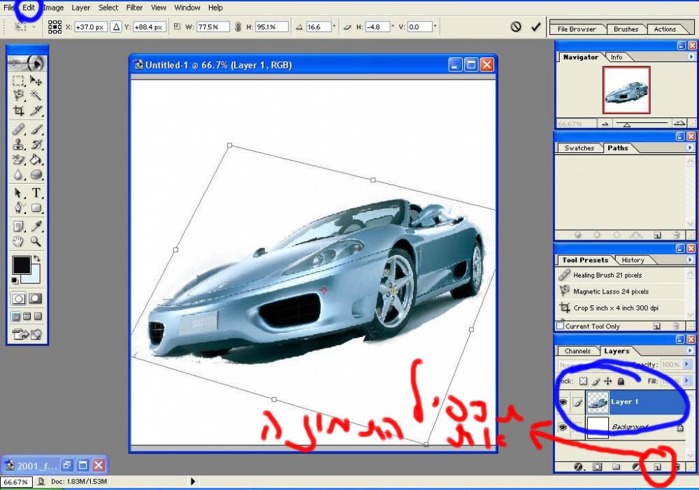Enable the Current Tool Only checkbox
The image size is (699, 490).
click(x=561, y=326)
